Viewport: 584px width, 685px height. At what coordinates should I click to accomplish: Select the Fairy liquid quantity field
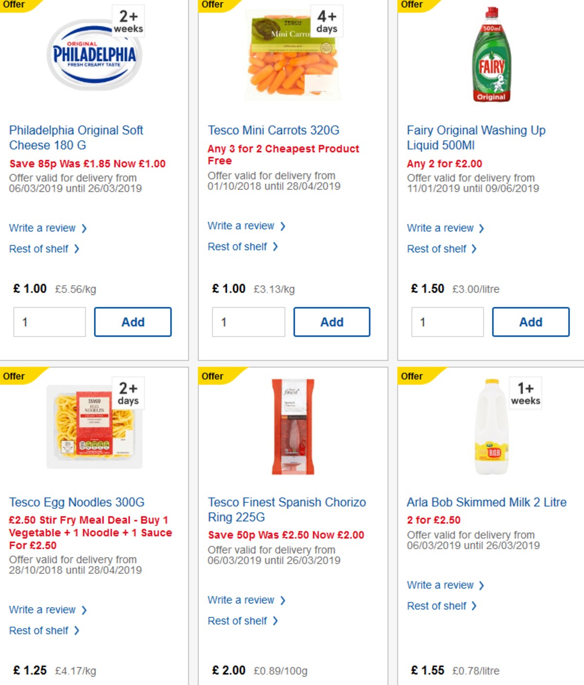click(447, 322)
